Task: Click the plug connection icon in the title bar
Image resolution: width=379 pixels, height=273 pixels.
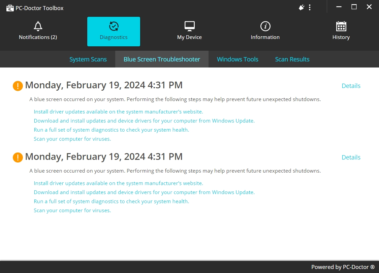Action: (302, 7)
